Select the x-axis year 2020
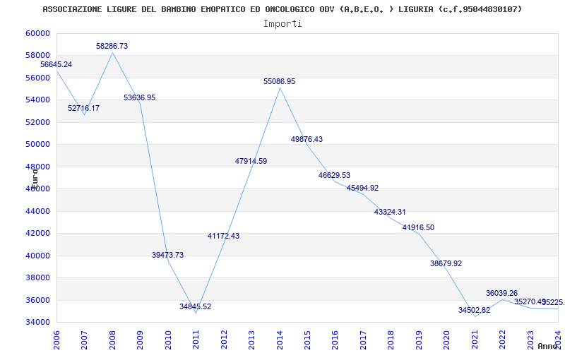This screenshot has height=353, width=565. [446, 340]
